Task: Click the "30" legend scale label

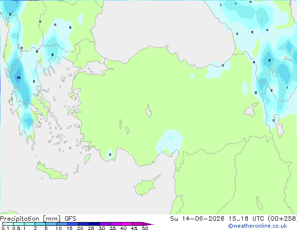Action: pyautogui.click(x=102, y=228)
